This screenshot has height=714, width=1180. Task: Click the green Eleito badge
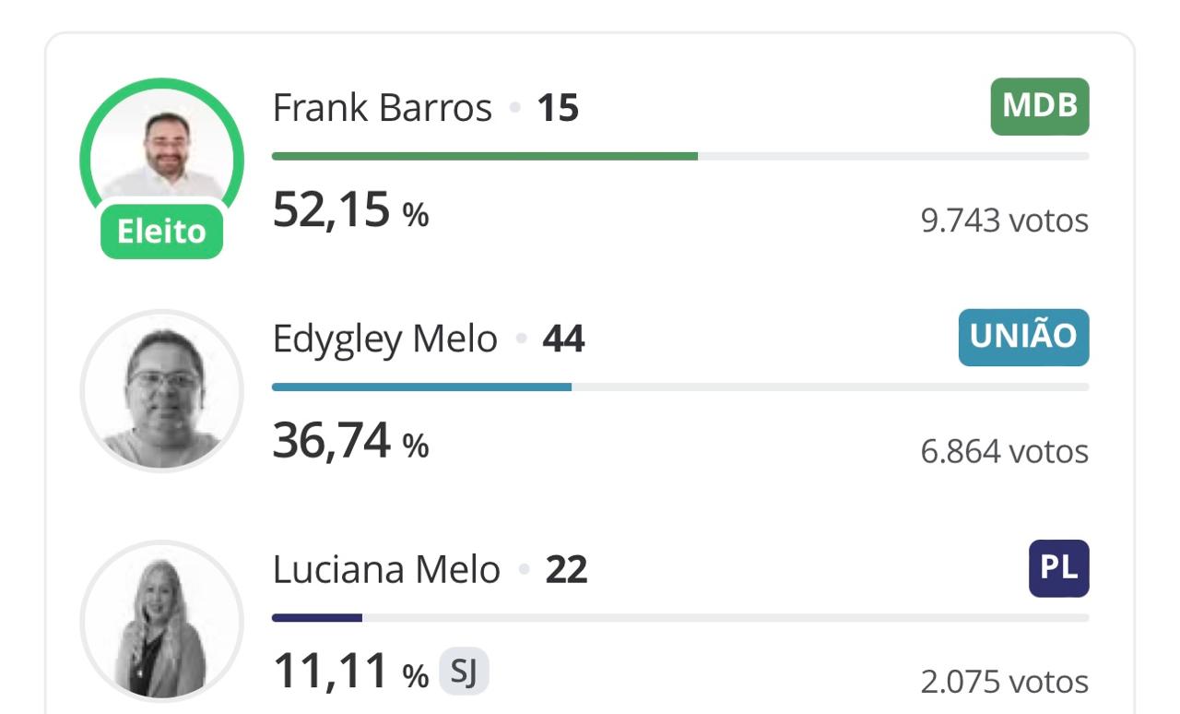coord(161,231)
